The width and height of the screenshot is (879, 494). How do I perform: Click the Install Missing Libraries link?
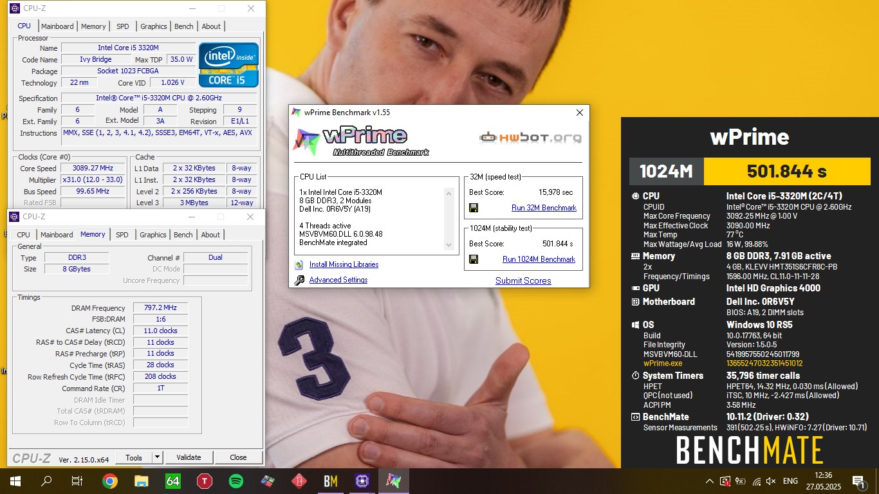[344, 264]
